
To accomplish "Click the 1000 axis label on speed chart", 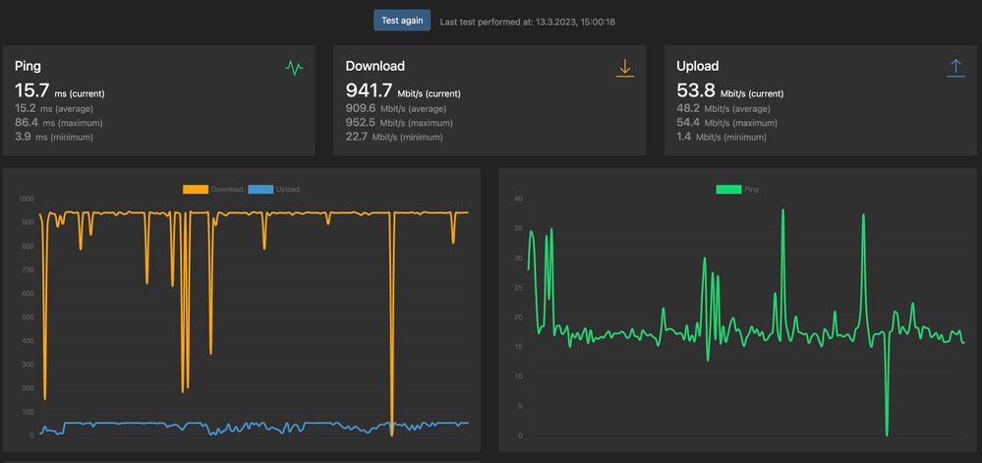I will coord(27,200).
